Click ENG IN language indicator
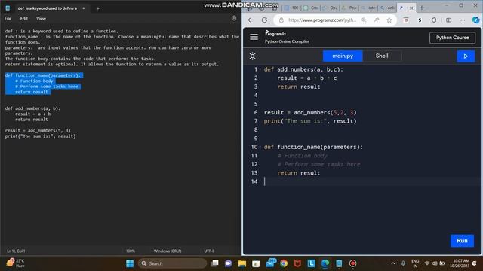Viewport: 483px width, 271px height. coord(415,263)
